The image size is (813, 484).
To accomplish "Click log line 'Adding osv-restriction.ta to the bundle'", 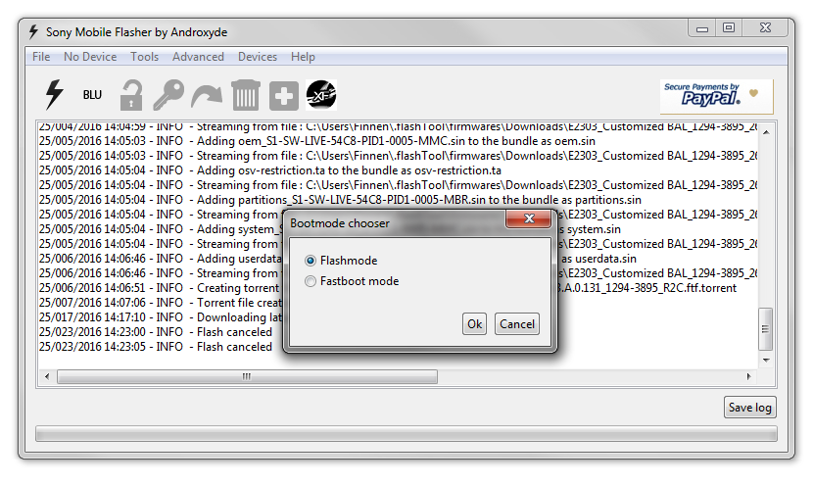I will point(270,170).
